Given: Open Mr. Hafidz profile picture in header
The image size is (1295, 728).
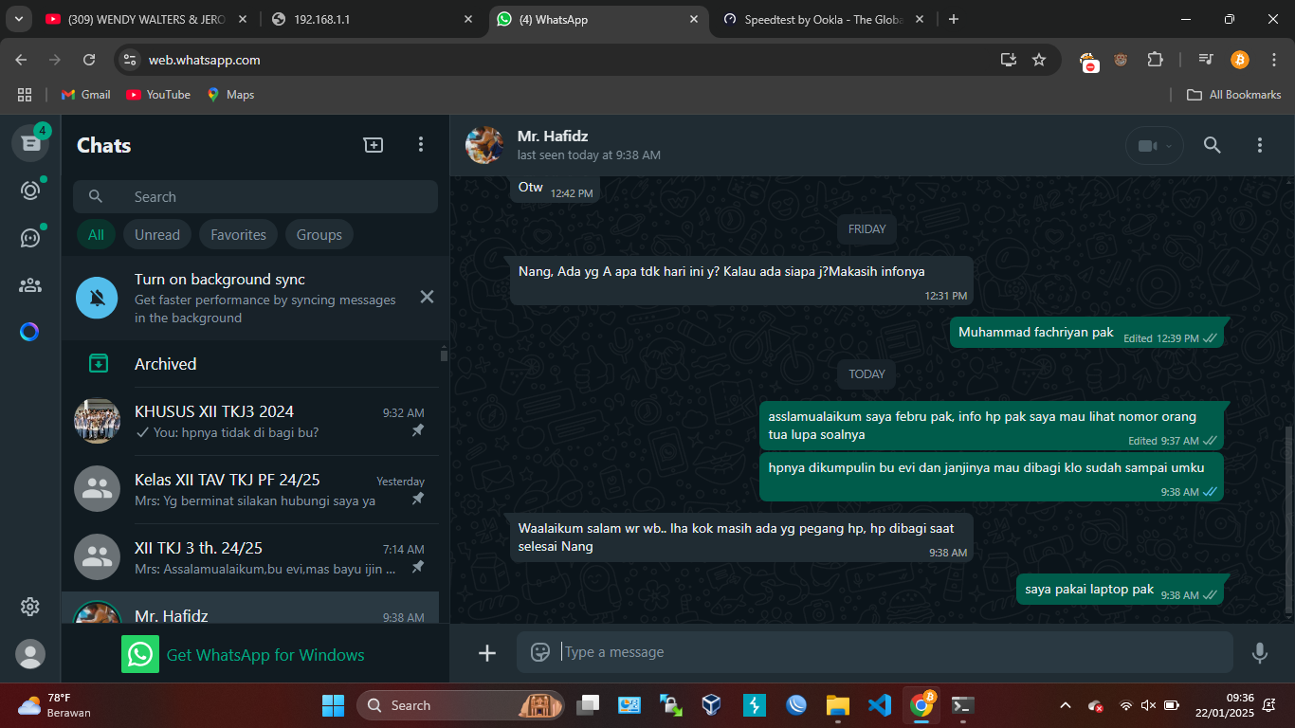Looking at the screenshot, I should click(484, 145).
